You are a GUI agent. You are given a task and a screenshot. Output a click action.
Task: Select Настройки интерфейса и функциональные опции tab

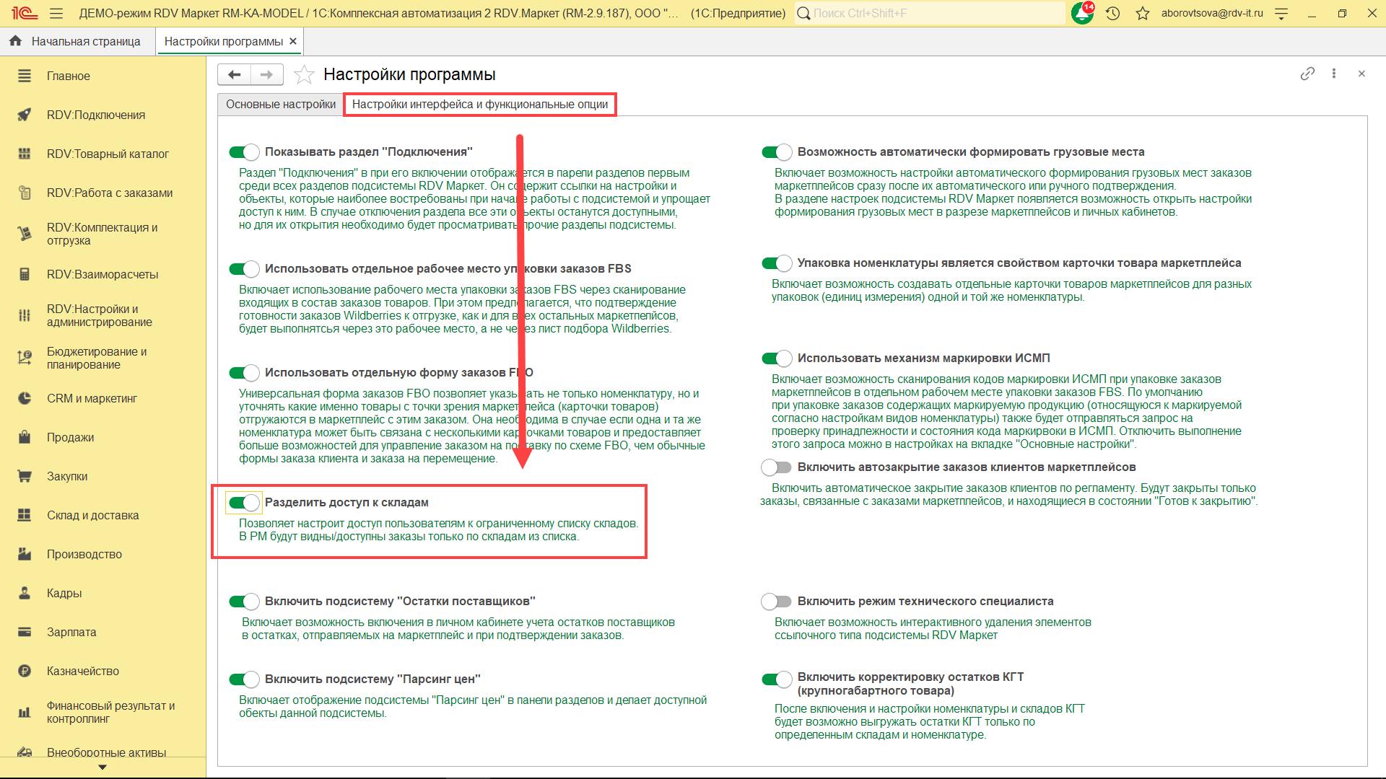pos(480,105)
